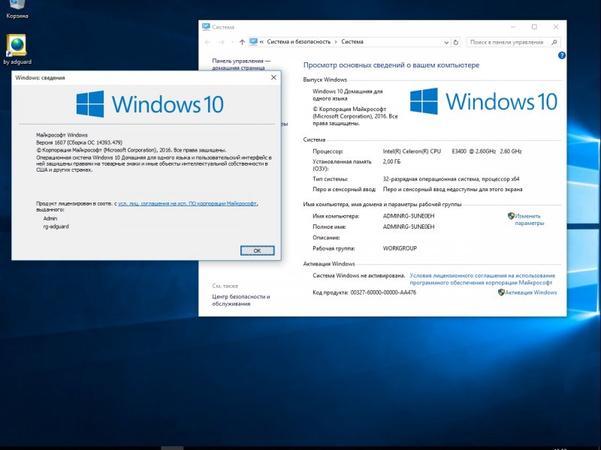Click the 'Просмотр основных сведений о вашем компьютере' heading
The height and width of the screenshot is (450, 601).
(391, 65)
